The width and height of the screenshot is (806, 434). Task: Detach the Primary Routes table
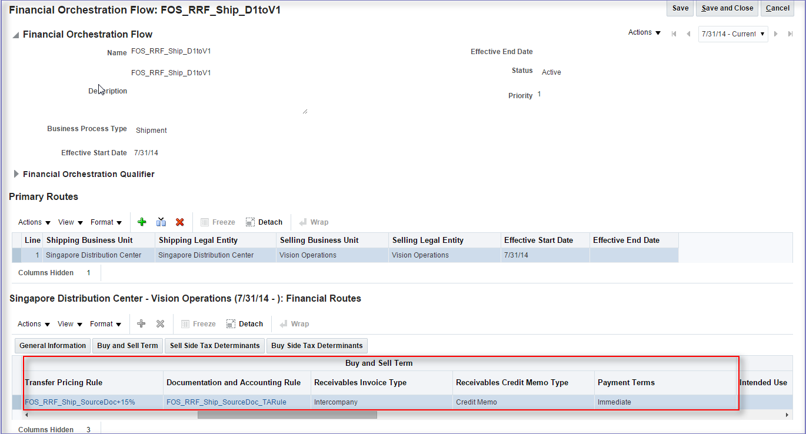click(x=264, y=222)
